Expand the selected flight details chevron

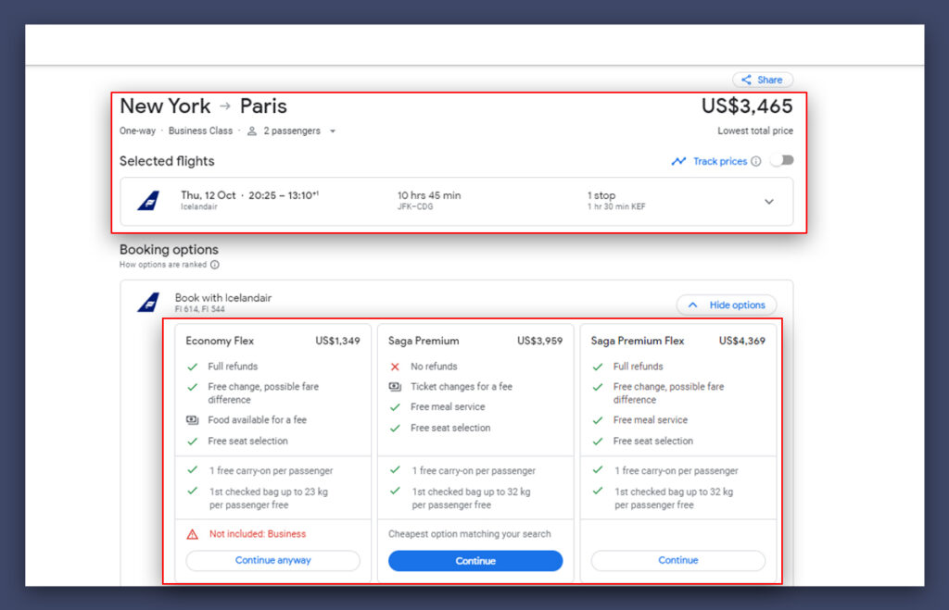[768, 201]
